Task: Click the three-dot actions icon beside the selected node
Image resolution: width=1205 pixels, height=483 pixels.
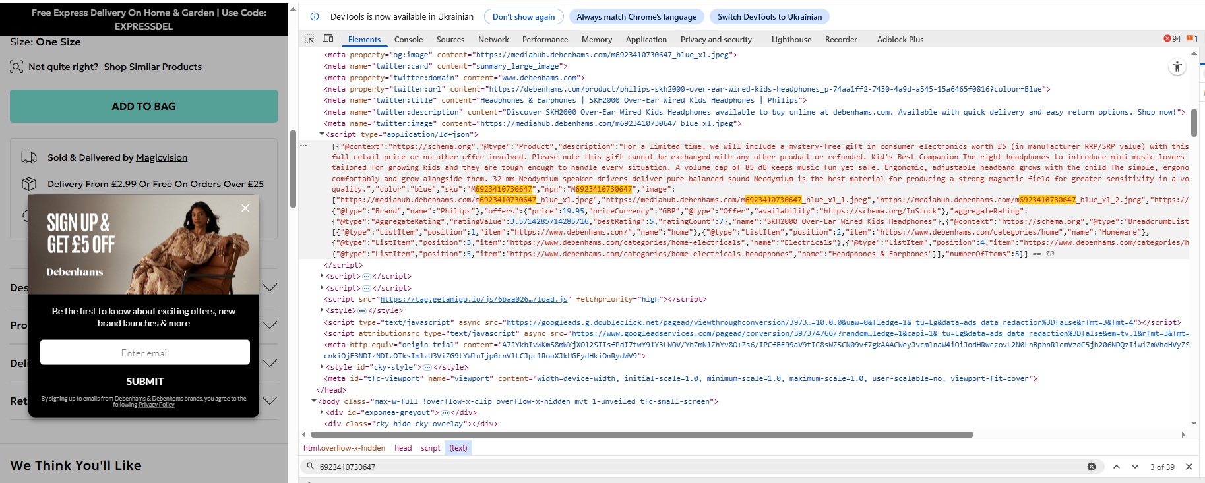Action: (x=303, y=146)
